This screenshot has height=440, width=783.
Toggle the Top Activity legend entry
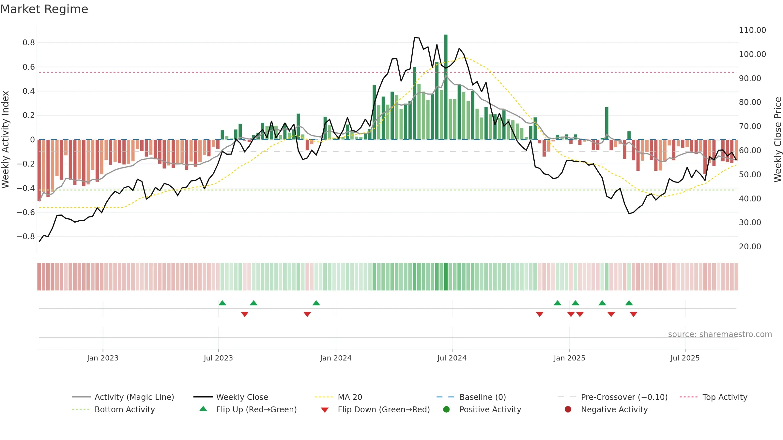[x=714, y=397]
